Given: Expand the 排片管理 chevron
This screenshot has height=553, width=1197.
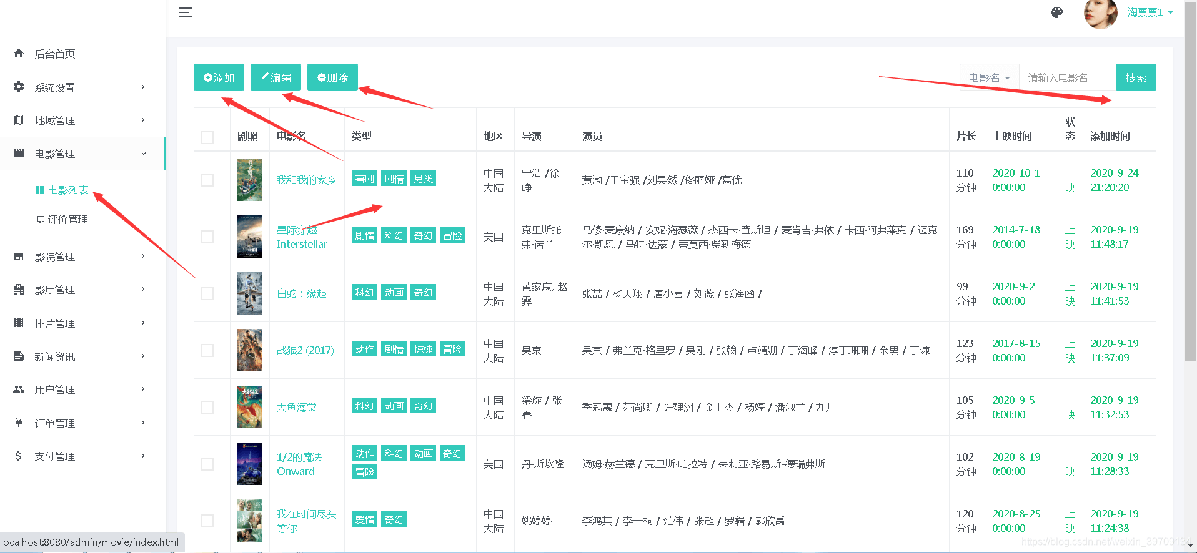Looking at the screenshot, I should tap(143, 323).
